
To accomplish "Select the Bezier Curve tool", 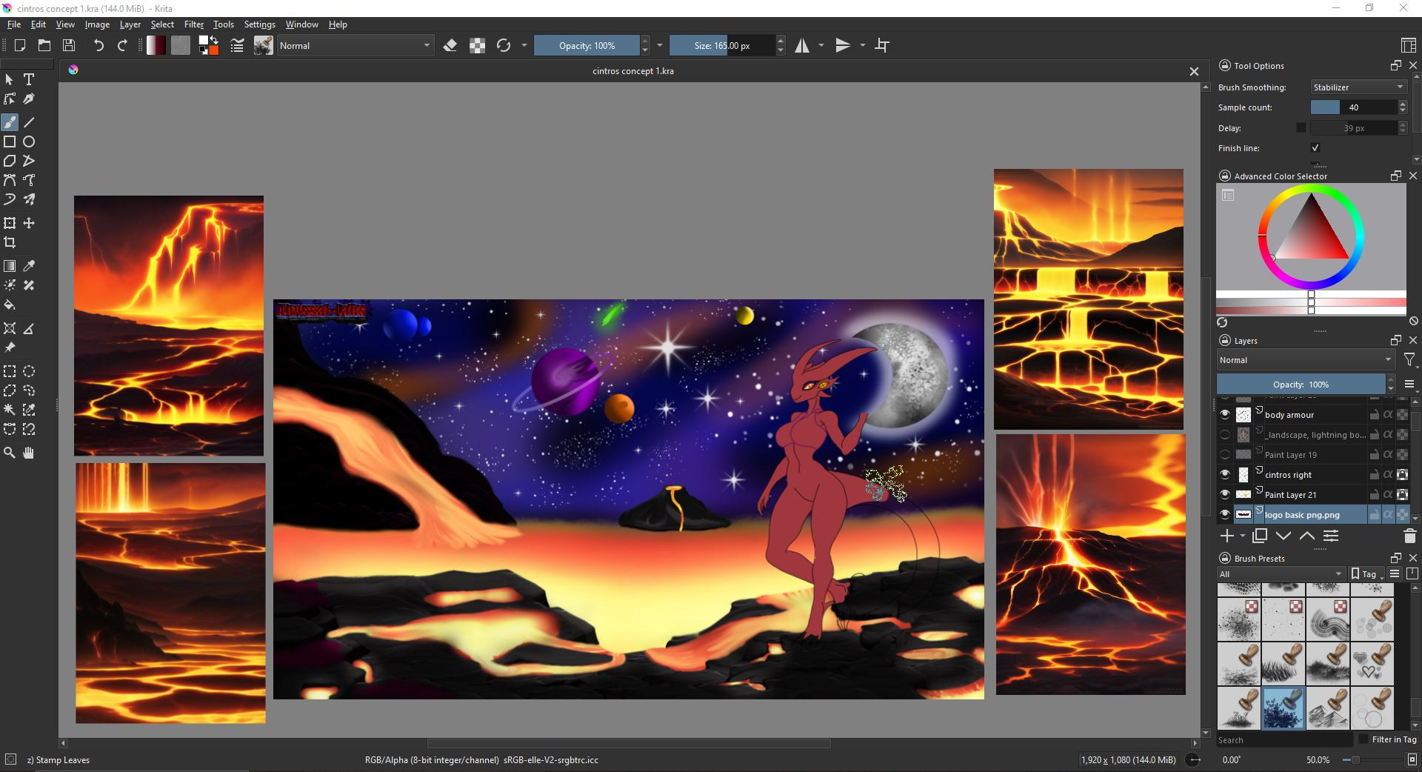I will pos(10,180).
